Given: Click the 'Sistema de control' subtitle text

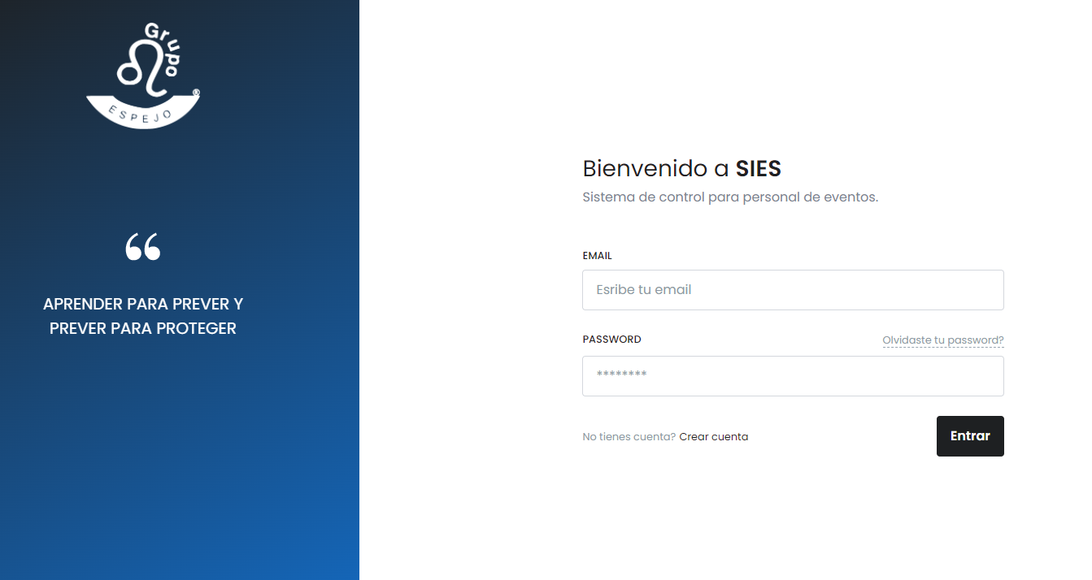Looking at the screenshot, I should click(x=730, y=197).
